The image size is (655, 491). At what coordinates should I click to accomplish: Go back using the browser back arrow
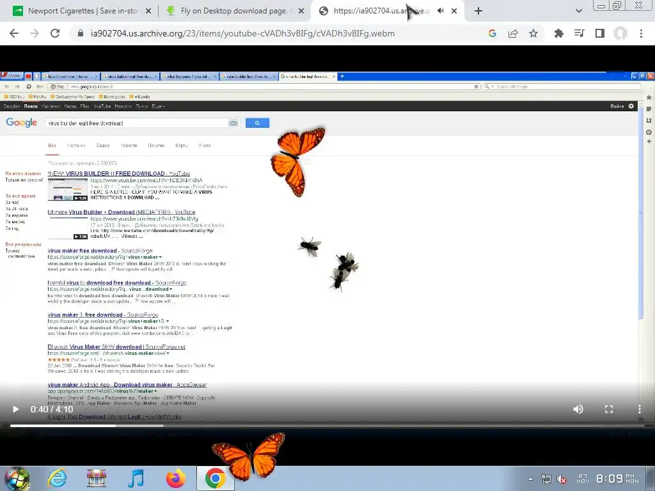14,33
